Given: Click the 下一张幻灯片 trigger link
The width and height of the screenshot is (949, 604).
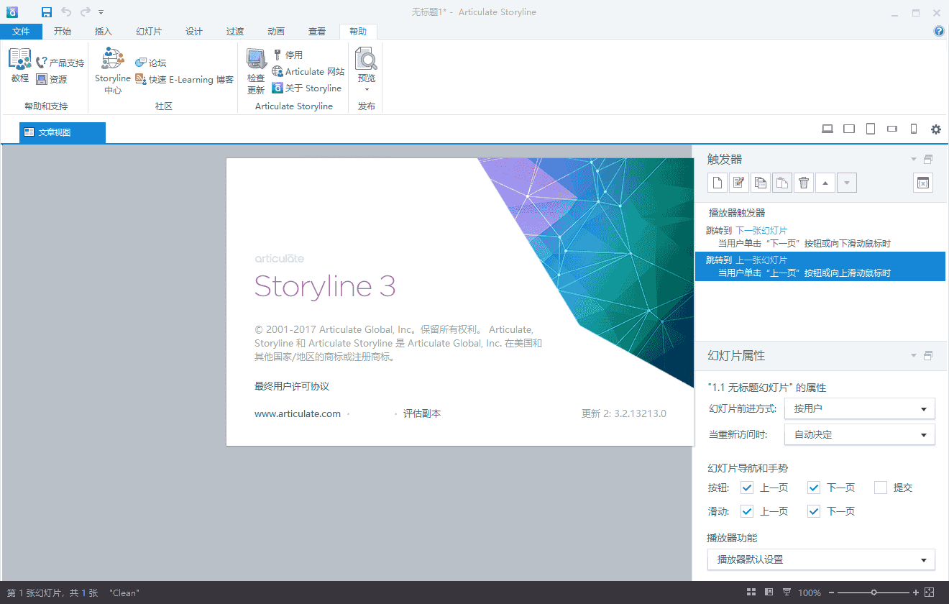Looking at the screenshot, I should coord(761,231).
